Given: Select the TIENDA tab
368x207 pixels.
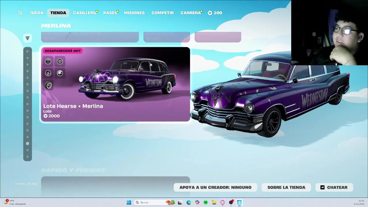Looking at the screenshot, I should pyautogui.click(x=58, y=13).
